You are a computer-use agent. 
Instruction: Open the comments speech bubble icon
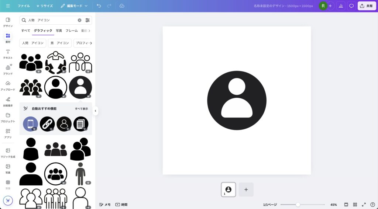[351, 6]
